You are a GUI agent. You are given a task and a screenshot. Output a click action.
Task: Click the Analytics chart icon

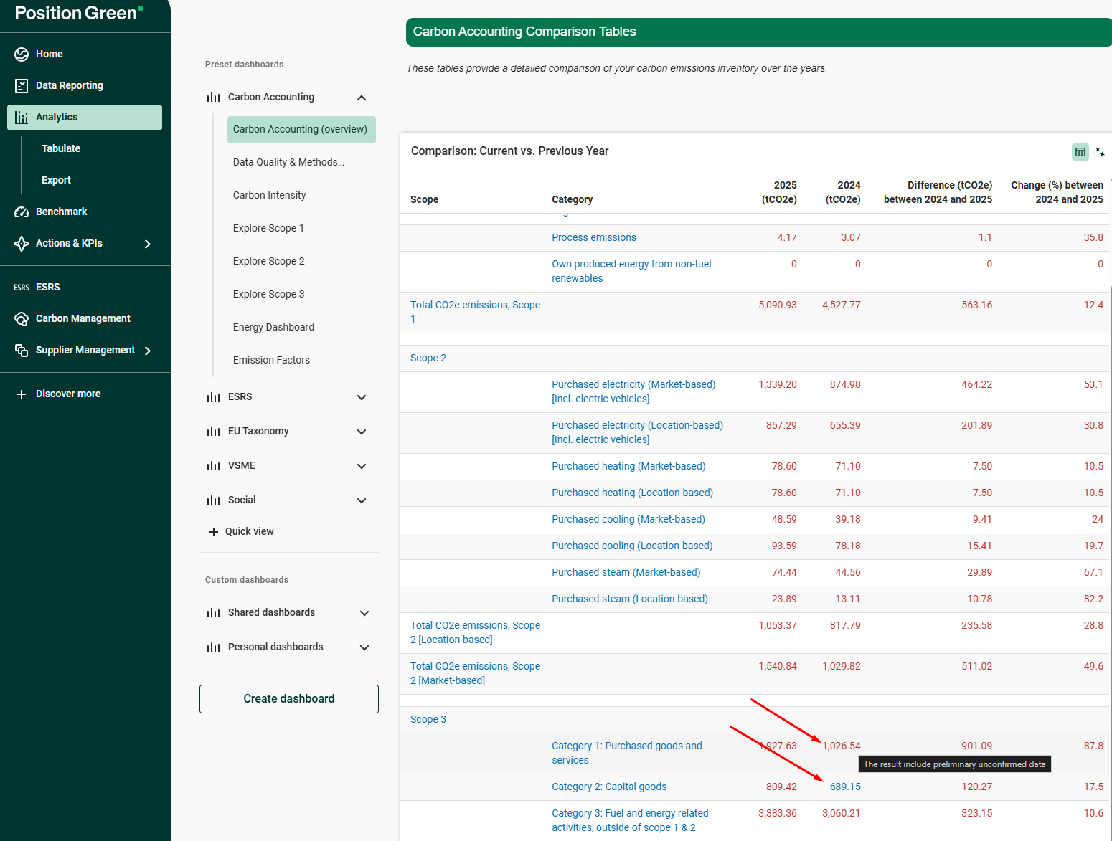click(x=22, y=118)
